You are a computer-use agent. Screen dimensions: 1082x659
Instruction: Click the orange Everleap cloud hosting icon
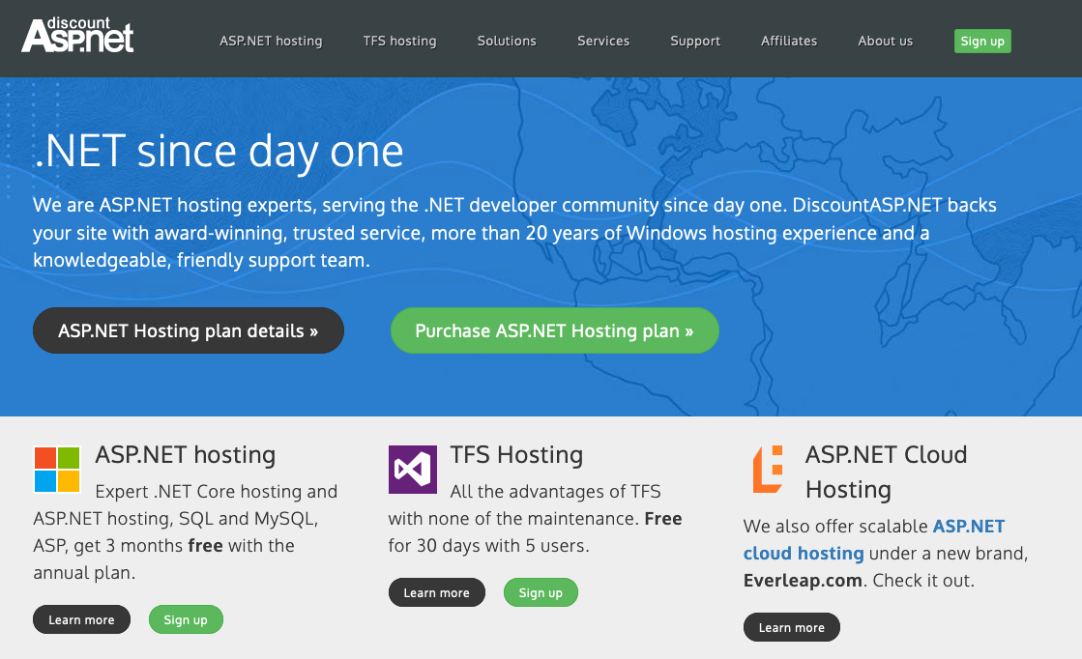click(768, 470)
